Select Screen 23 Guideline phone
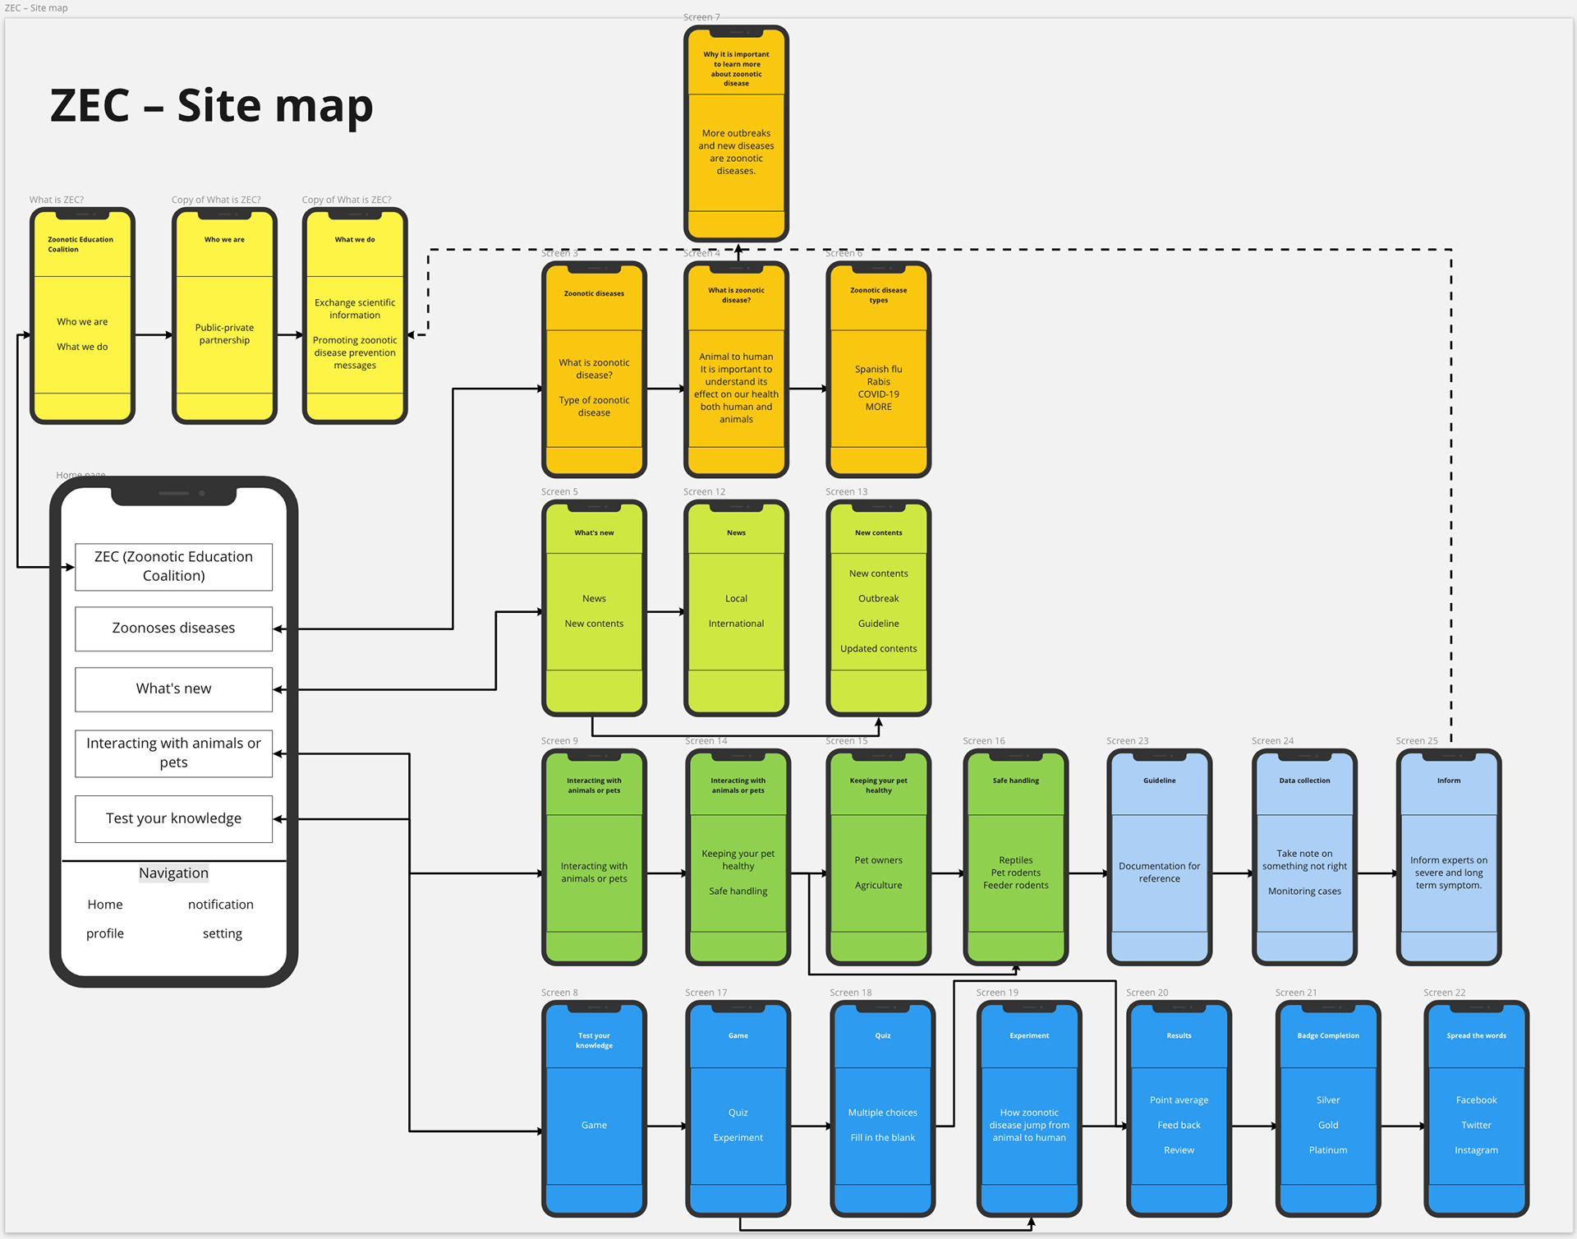 [1160, 857]
